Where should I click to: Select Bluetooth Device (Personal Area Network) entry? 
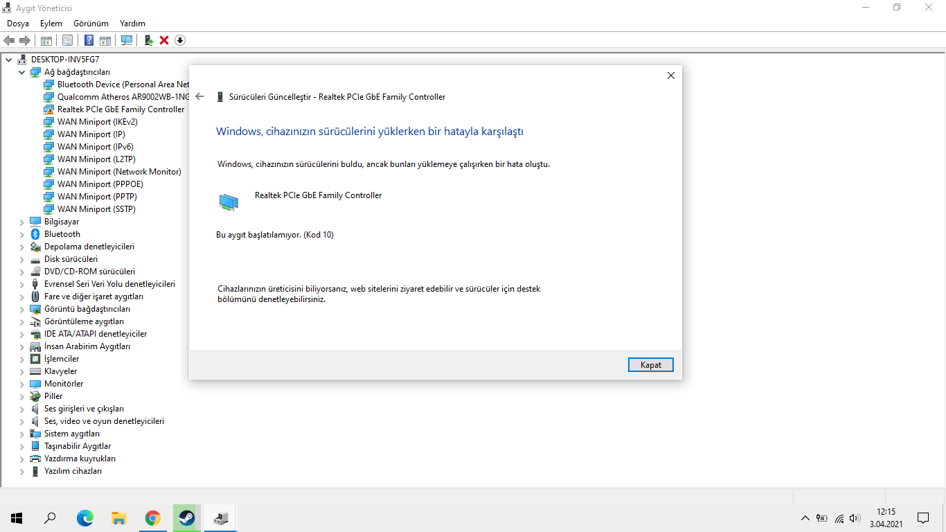point(123,85)
